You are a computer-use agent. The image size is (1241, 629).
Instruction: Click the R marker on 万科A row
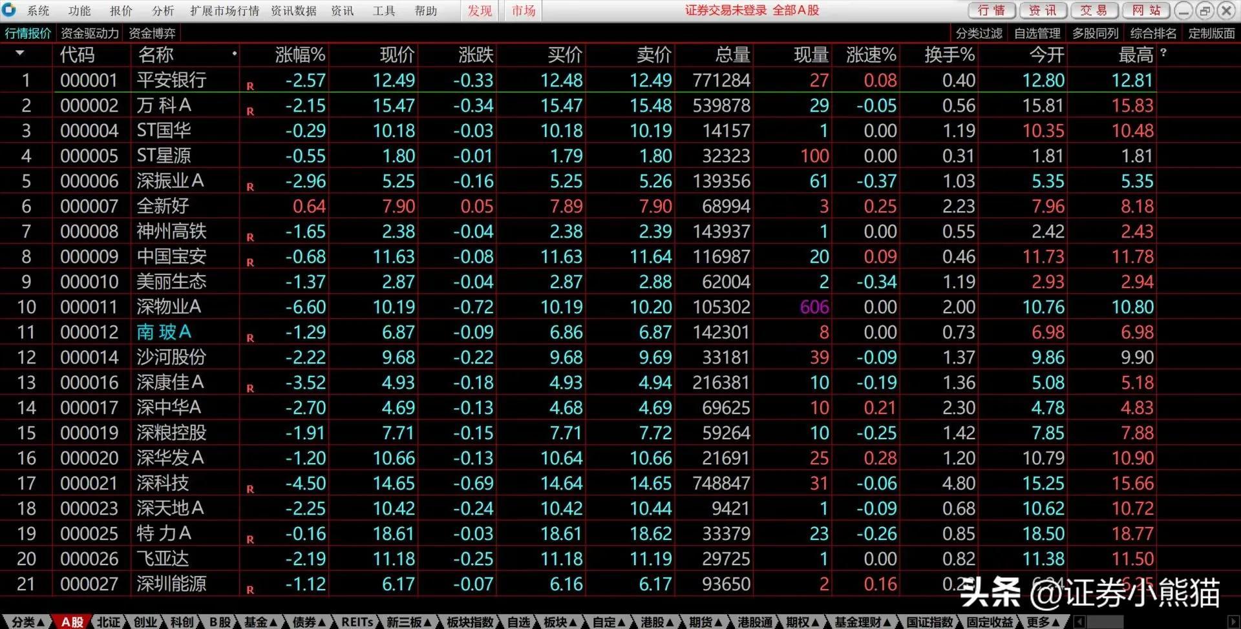250,111
